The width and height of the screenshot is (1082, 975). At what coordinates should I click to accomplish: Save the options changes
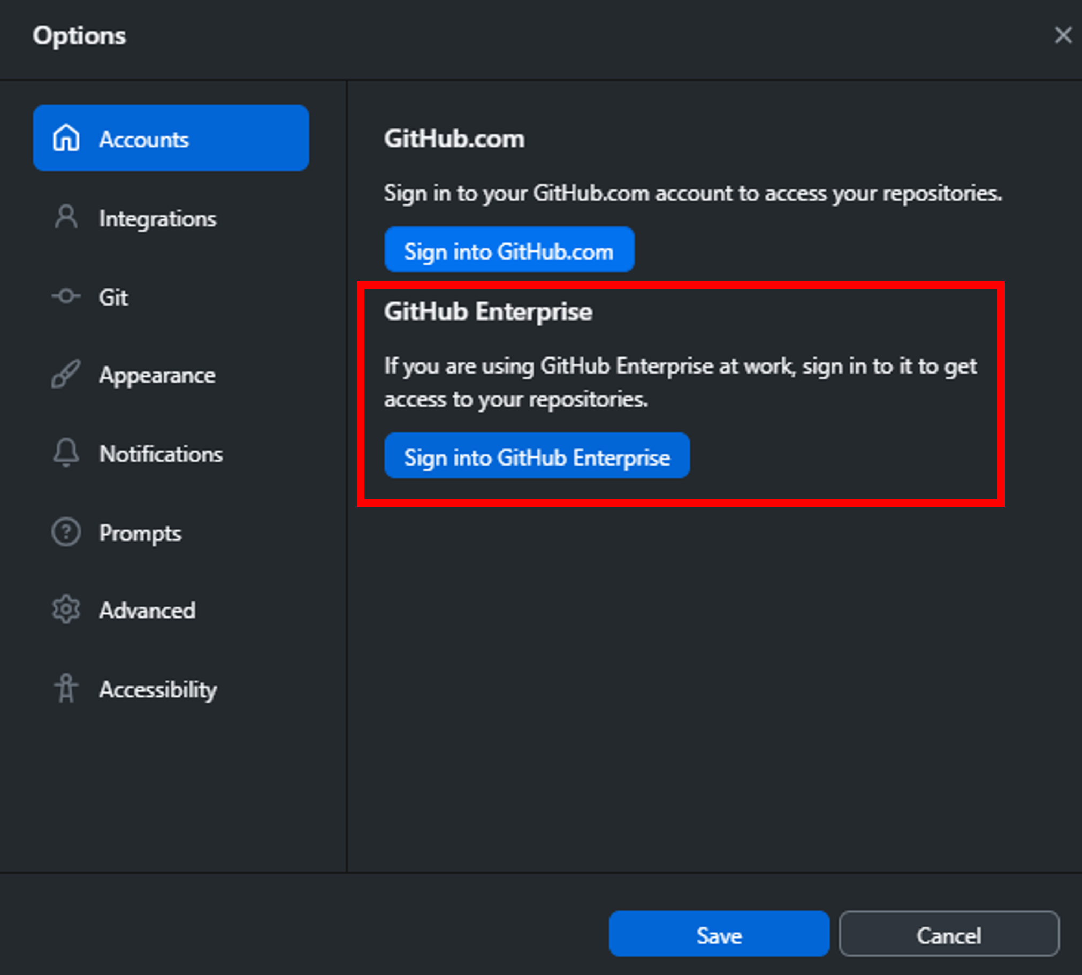[719, 934]
